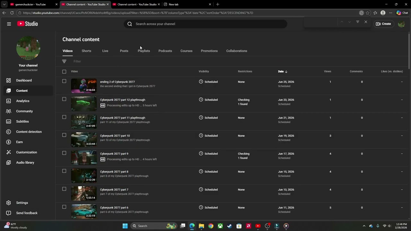Click thumbnail of Cyberpunk 2077 part 8
Image resolution: width=411 pixels, height=231 pixels.
click(x=84, y=175)
